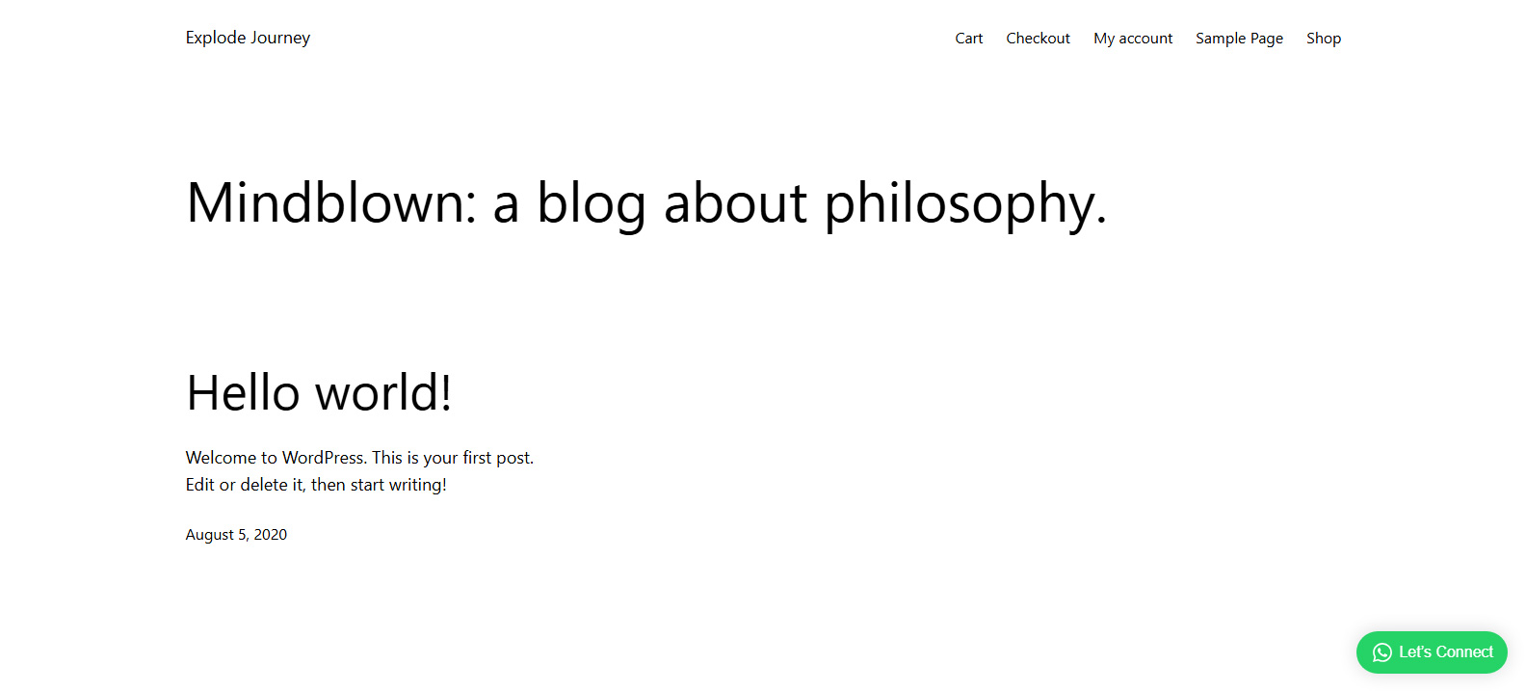This screenshot has width=1526, height=691.
Task: Click the Explode Journey site title
Action: coord(248,38)
